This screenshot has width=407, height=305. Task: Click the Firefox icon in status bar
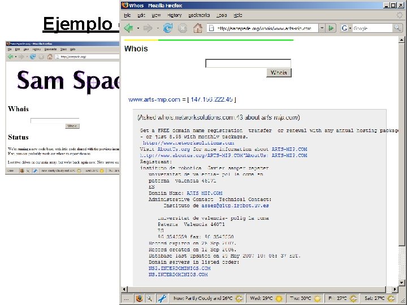point(140,299)
